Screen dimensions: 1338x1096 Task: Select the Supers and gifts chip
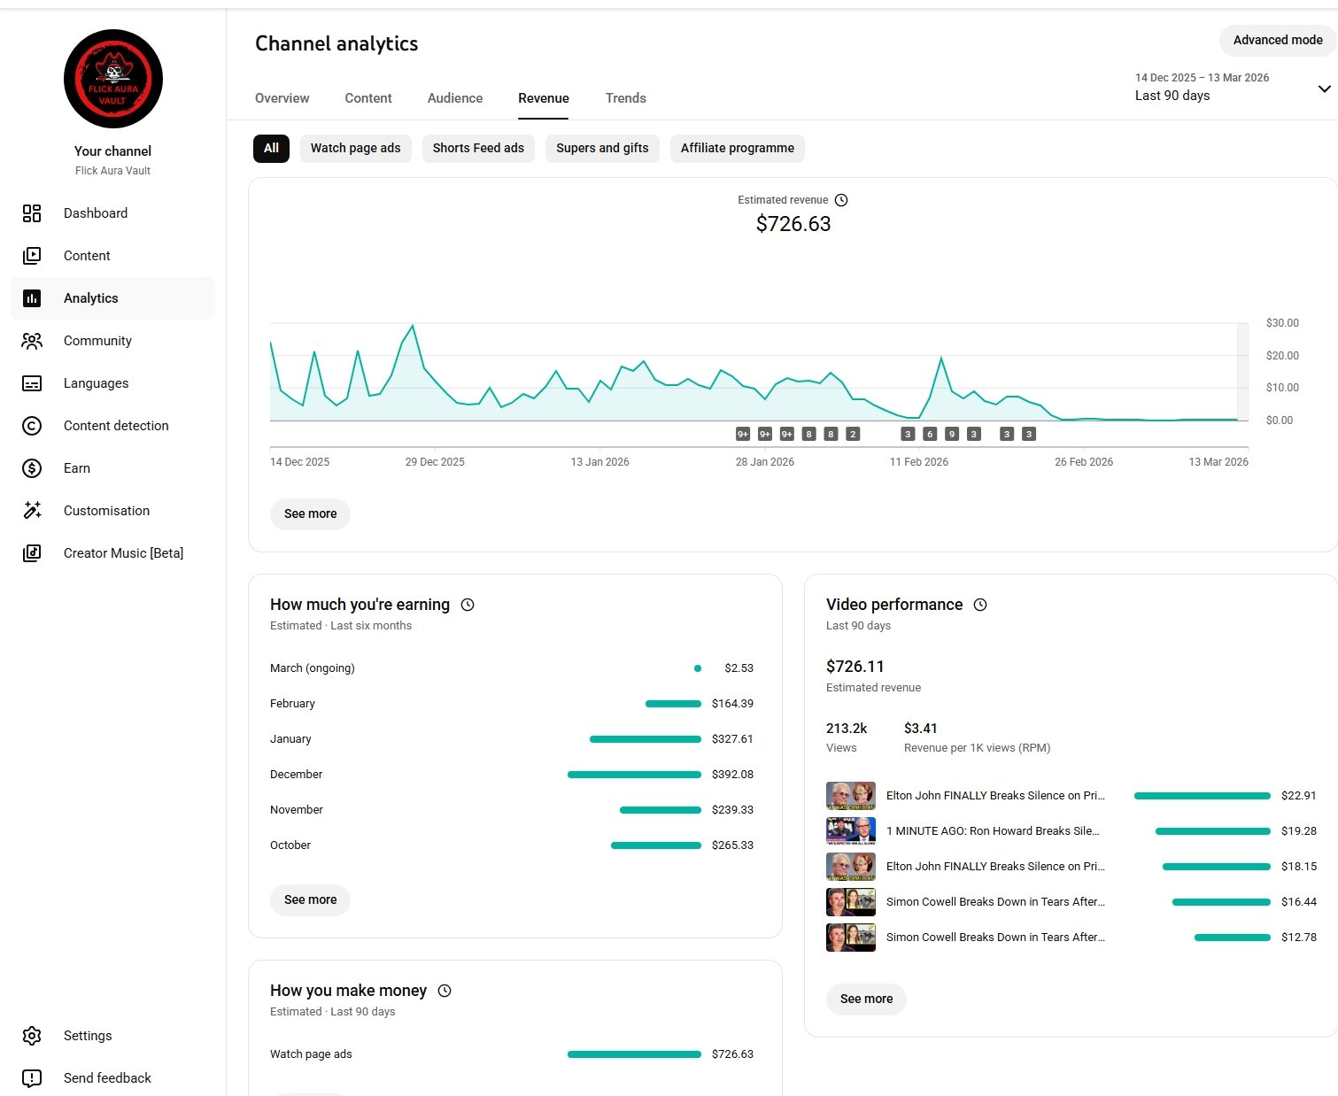602,148
